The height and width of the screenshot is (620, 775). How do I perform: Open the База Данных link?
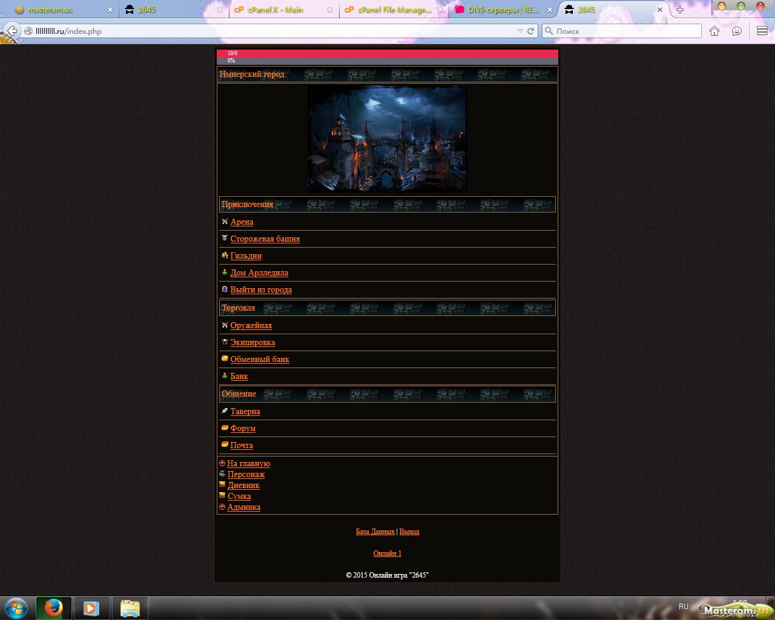tap(375, 532)
